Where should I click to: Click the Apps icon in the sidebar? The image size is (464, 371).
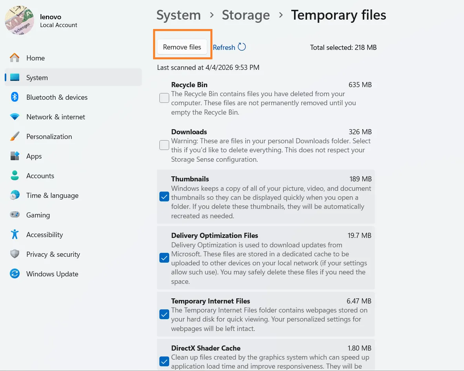click(15, 156)
